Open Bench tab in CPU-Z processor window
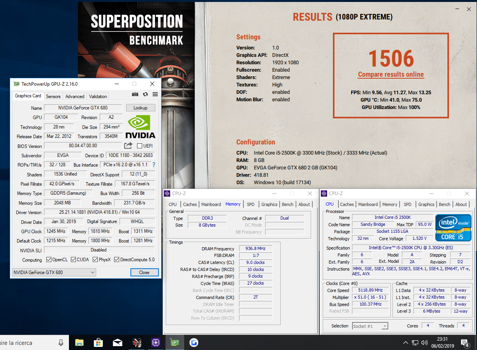 coord(444,204)
